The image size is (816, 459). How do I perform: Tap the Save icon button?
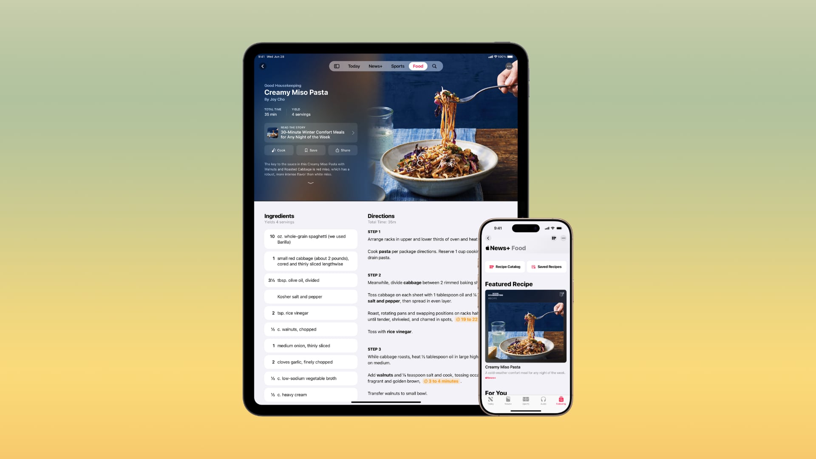(x=311, y=150)
